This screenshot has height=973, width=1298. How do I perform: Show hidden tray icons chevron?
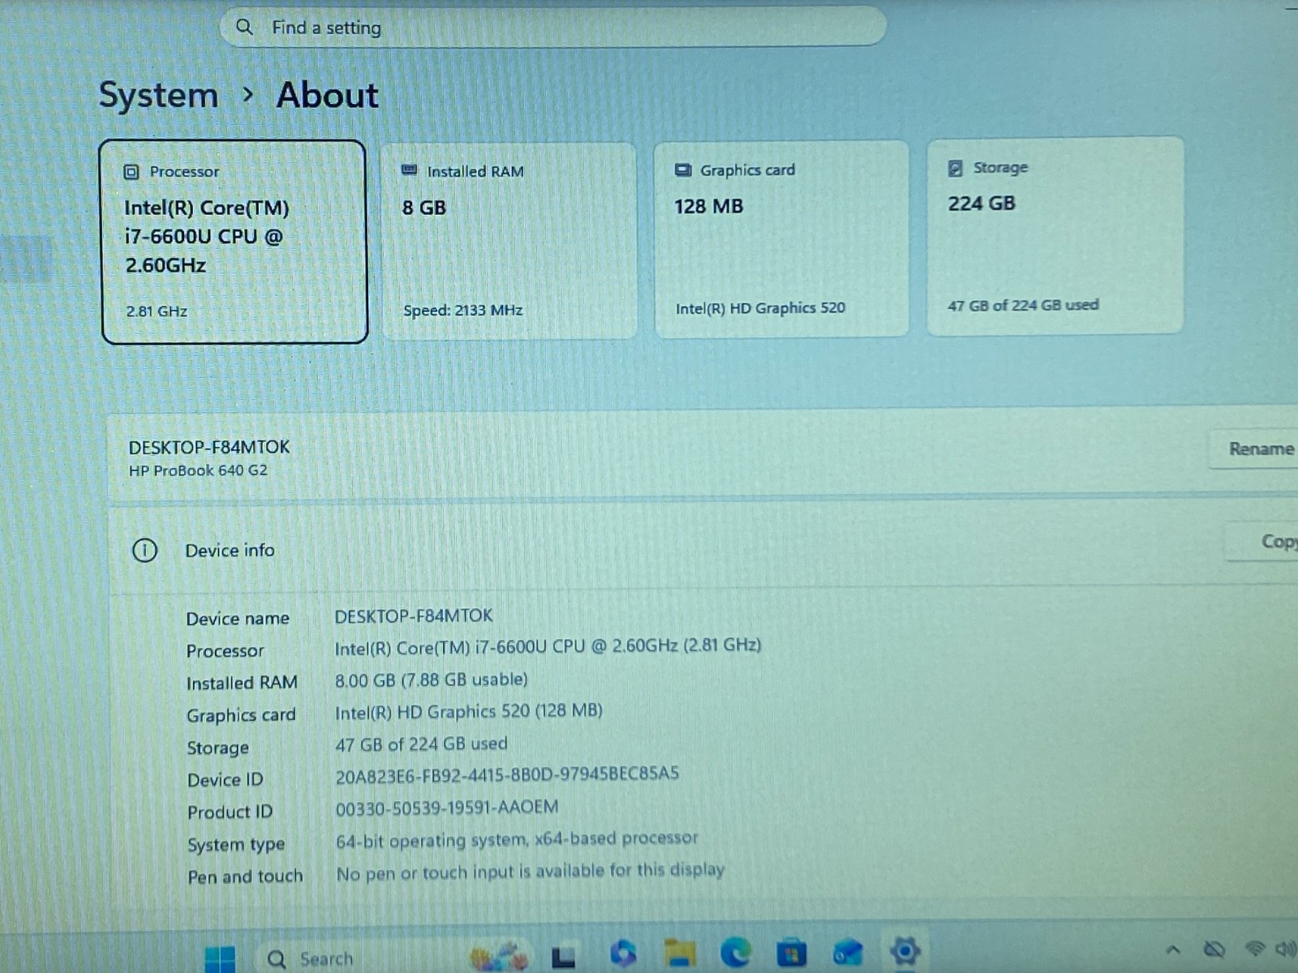pos(1172,949)
